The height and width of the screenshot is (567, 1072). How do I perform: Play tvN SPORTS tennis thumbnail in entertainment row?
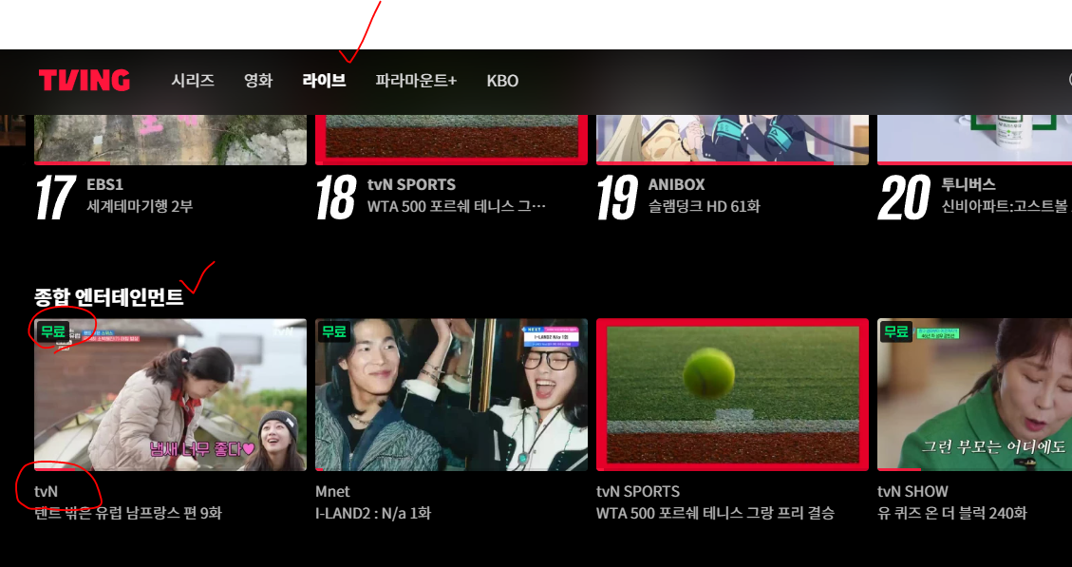tap(732, 395)
